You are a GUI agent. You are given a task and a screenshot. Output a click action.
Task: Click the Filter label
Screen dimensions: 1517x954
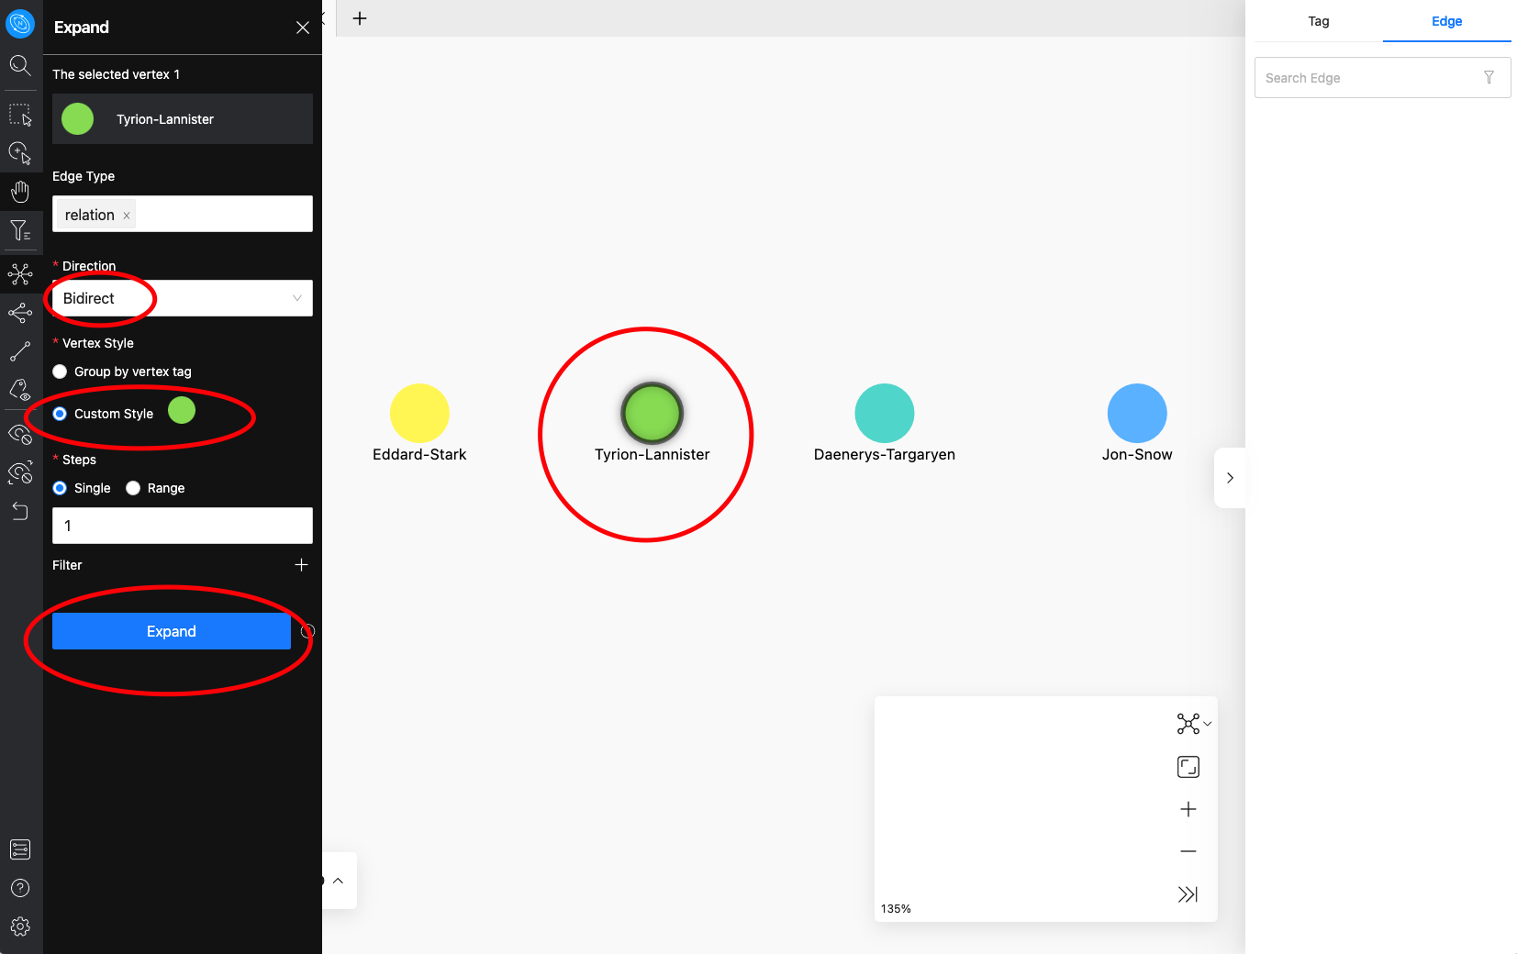(x=67, y=565)
